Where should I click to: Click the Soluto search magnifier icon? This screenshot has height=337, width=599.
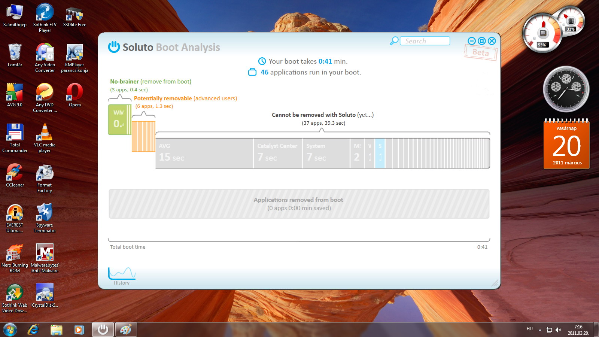coord(394,41)
